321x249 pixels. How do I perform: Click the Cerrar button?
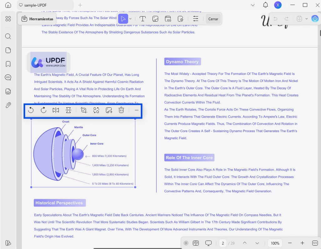[213, 19]
